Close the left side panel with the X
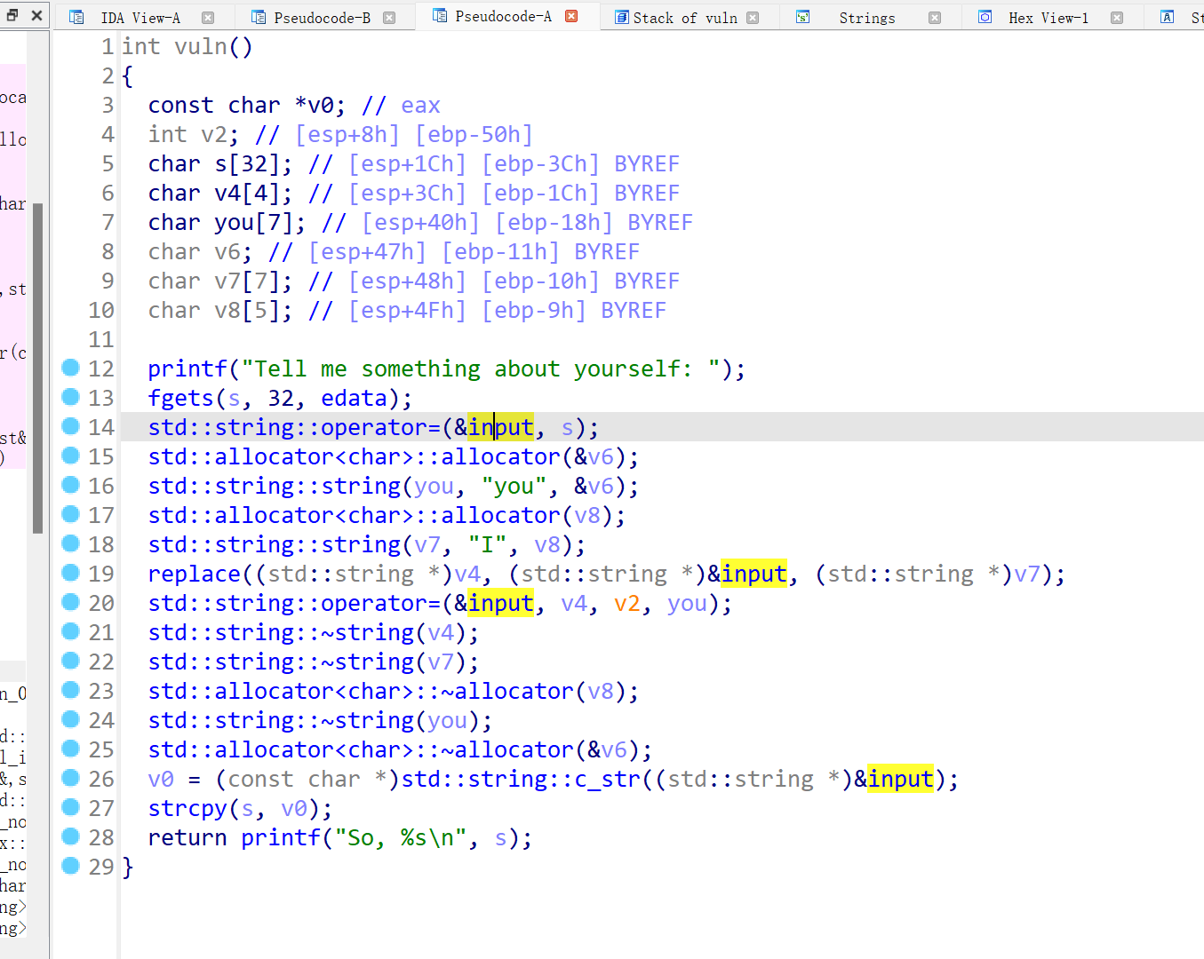 [x=36, y=15]
